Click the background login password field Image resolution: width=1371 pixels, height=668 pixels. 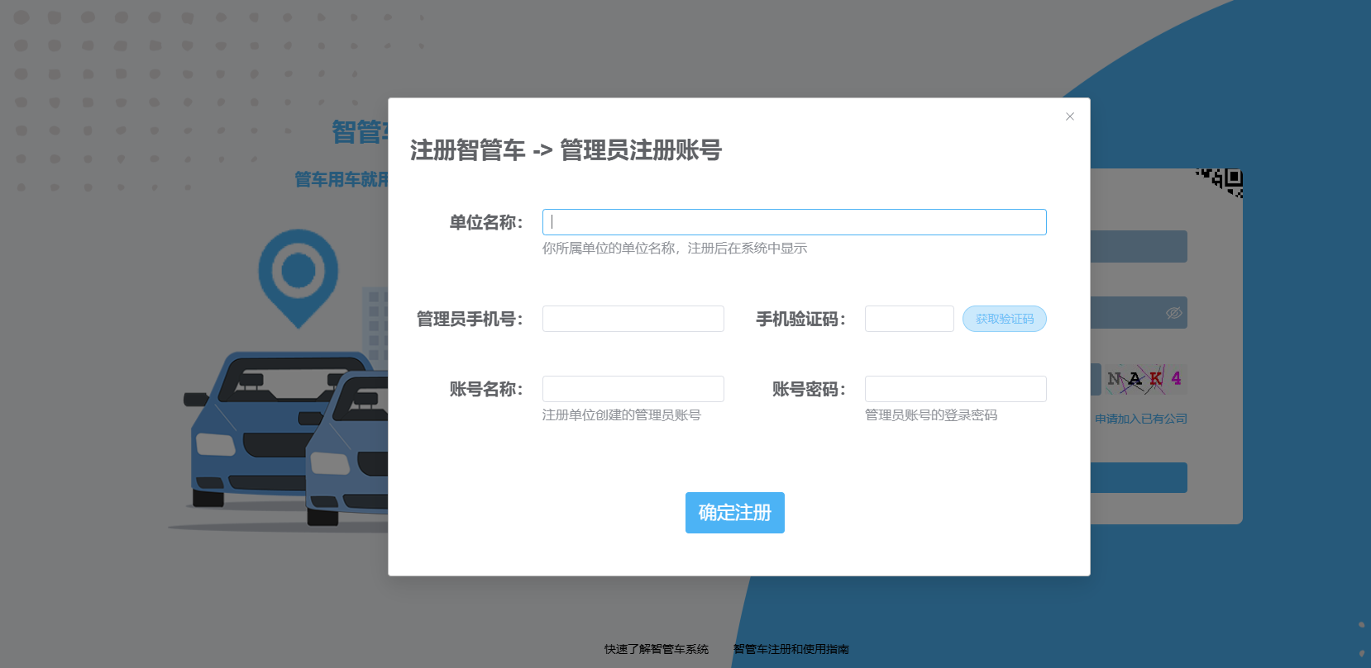[x=1125, y=313]
